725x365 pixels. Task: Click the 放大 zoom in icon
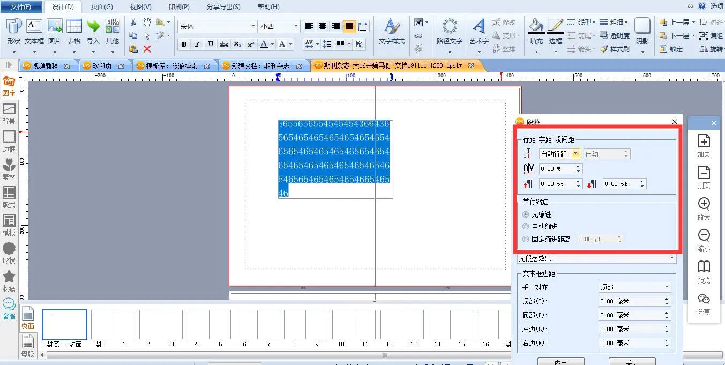point(704,208)
